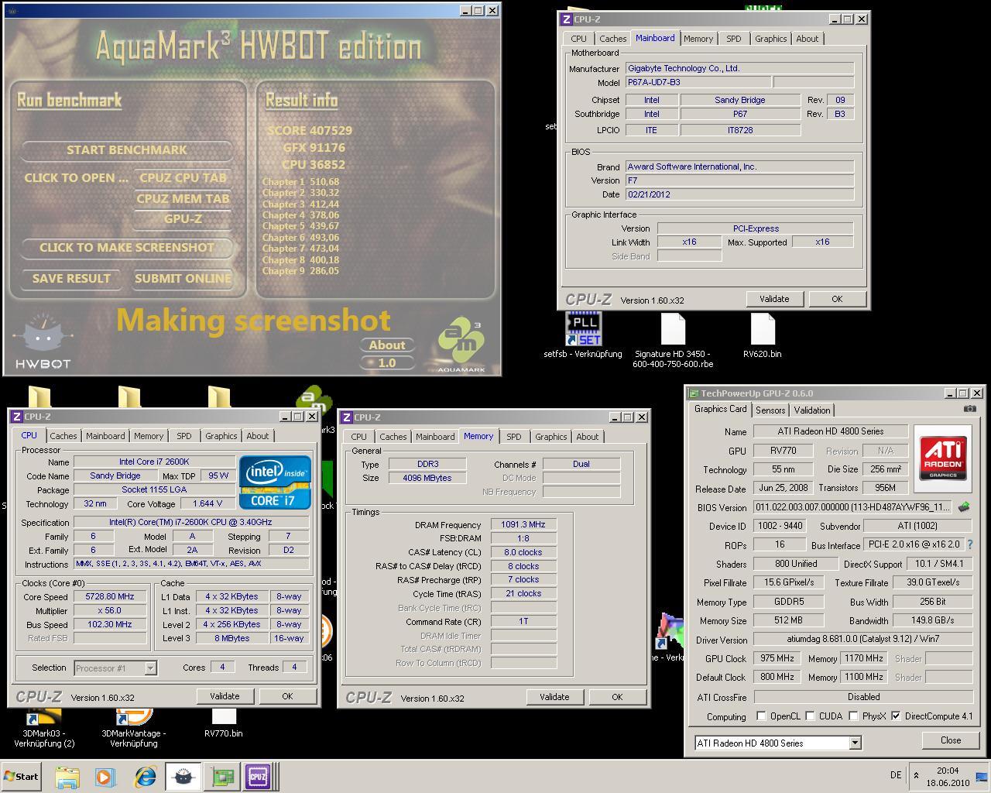Open the Start menu

coord(22,777)
